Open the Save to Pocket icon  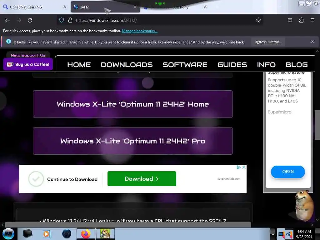290,20
